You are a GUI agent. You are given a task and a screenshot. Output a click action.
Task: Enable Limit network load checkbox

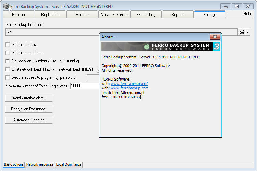click(8, 69)
